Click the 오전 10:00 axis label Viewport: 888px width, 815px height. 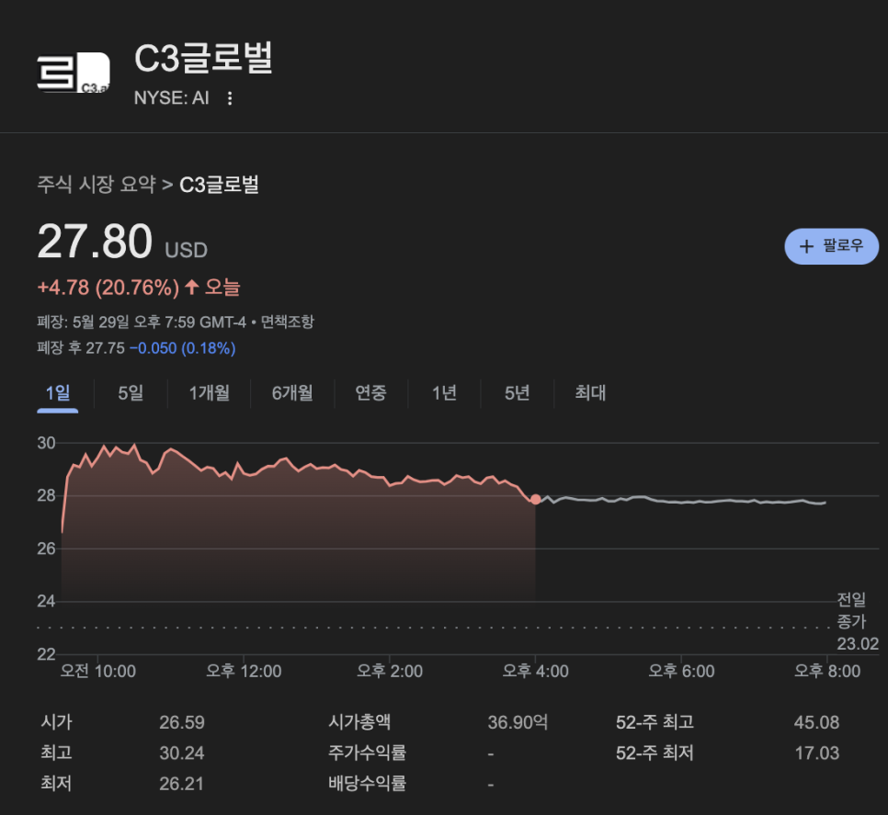click(x=98, y=672)
